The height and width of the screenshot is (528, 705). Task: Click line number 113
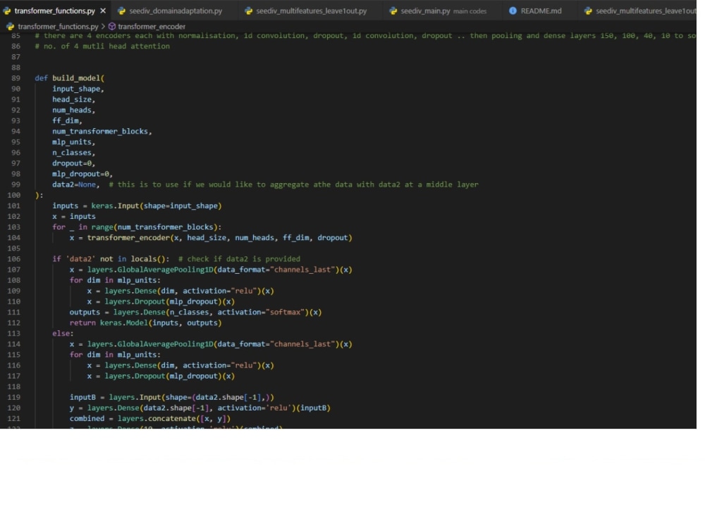(x=14, y=334)
